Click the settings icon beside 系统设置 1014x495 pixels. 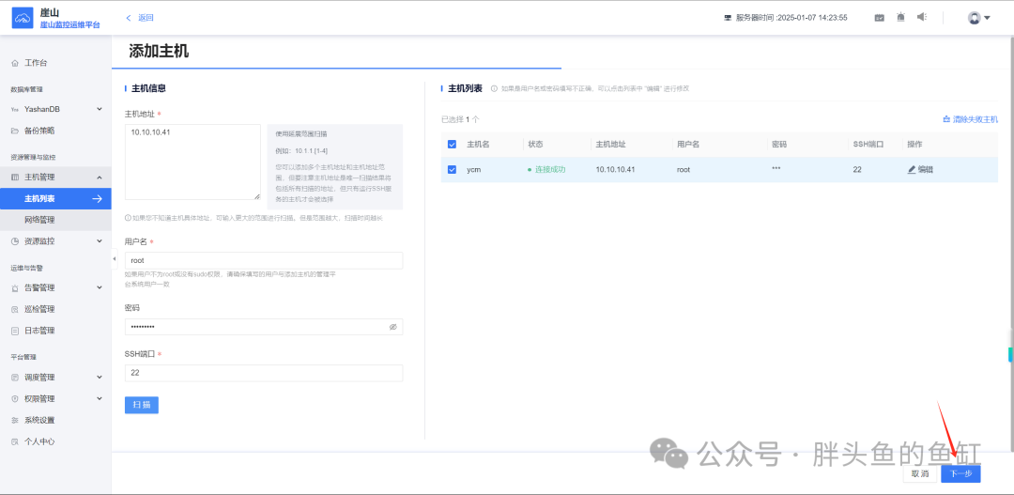15,420
